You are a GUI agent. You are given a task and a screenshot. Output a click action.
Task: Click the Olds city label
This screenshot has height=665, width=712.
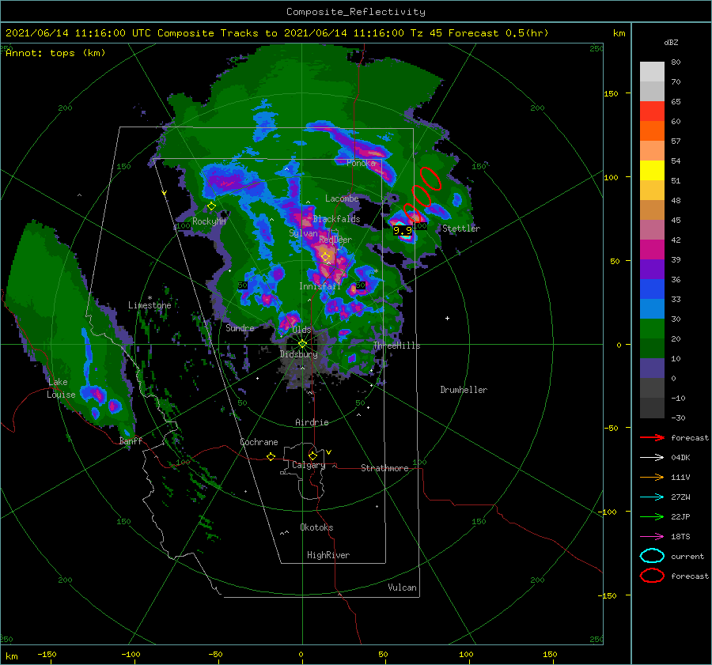pos(301,330)
